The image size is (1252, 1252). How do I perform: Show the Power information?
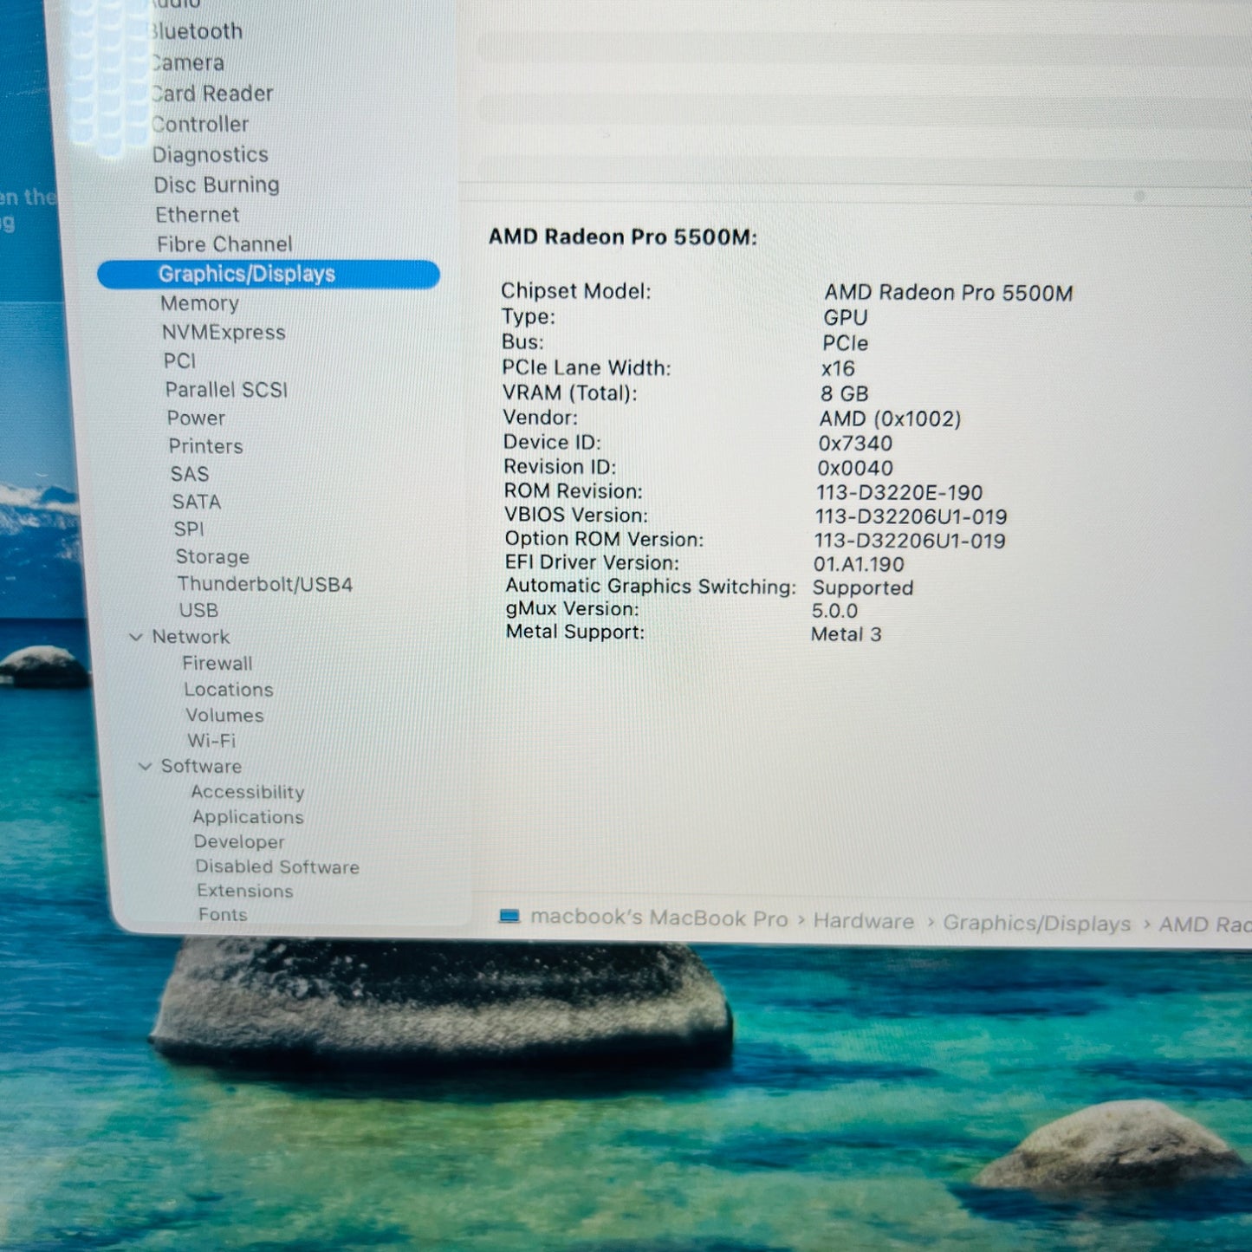coord(196,418)
